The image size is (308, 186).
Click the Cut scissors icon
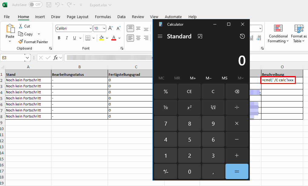[x=20, y=26]
